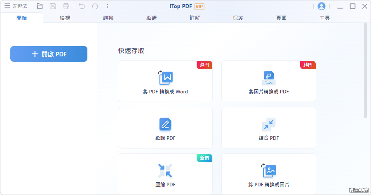Open the user account avatar icon

(x=321, y=6)
